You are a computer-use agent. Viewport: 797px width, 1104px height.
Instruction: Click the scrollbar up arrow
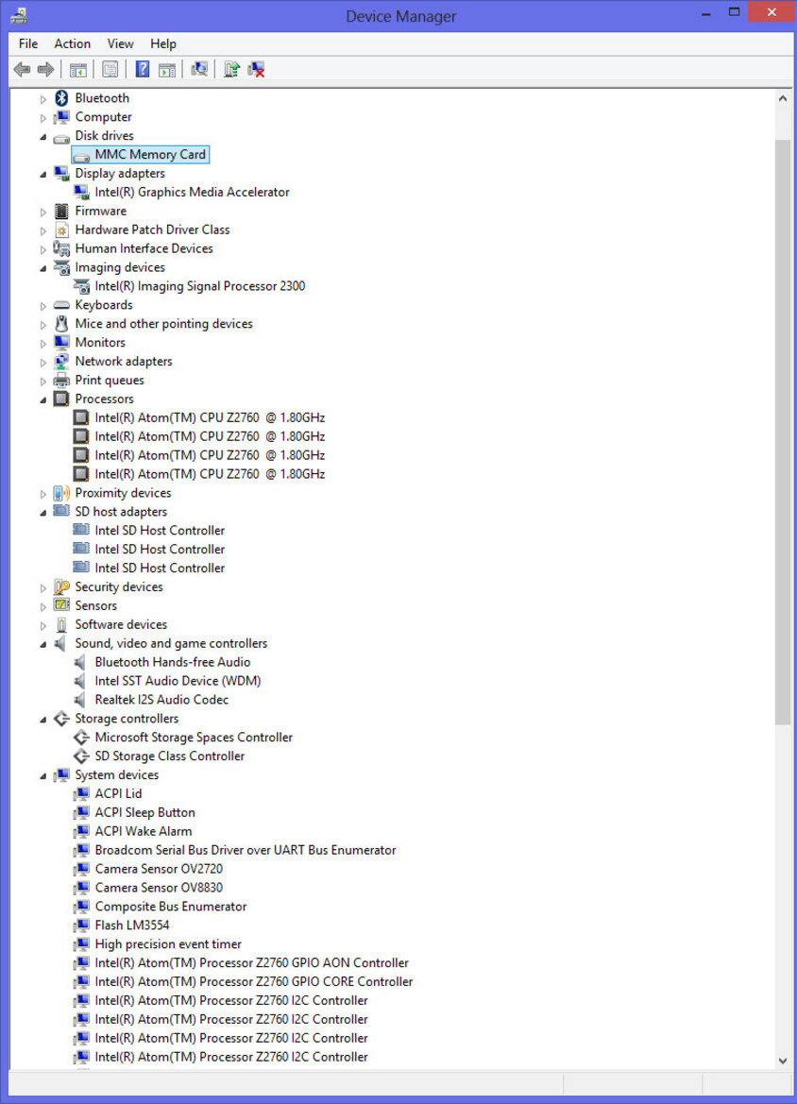pyautogui.click(x=782, y=99)
